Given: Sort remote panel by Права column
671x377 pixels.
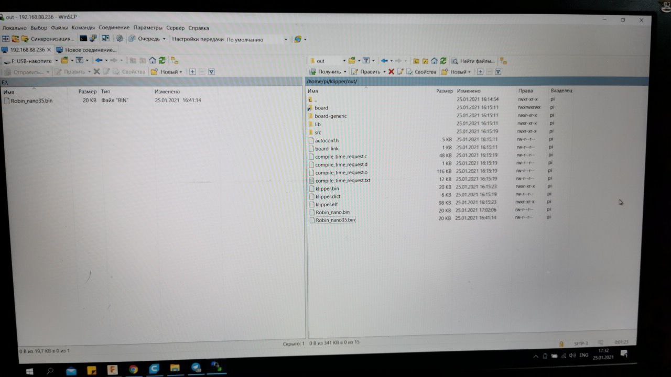Looking at the screenshot, I should click(x=526, y=91).
